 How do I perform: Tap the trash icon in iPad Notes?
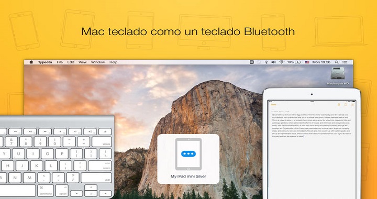[339, 105]
